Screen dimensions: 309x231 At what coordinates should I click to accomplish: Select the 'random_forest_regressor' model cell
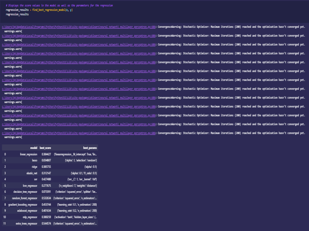pos(25,198)
